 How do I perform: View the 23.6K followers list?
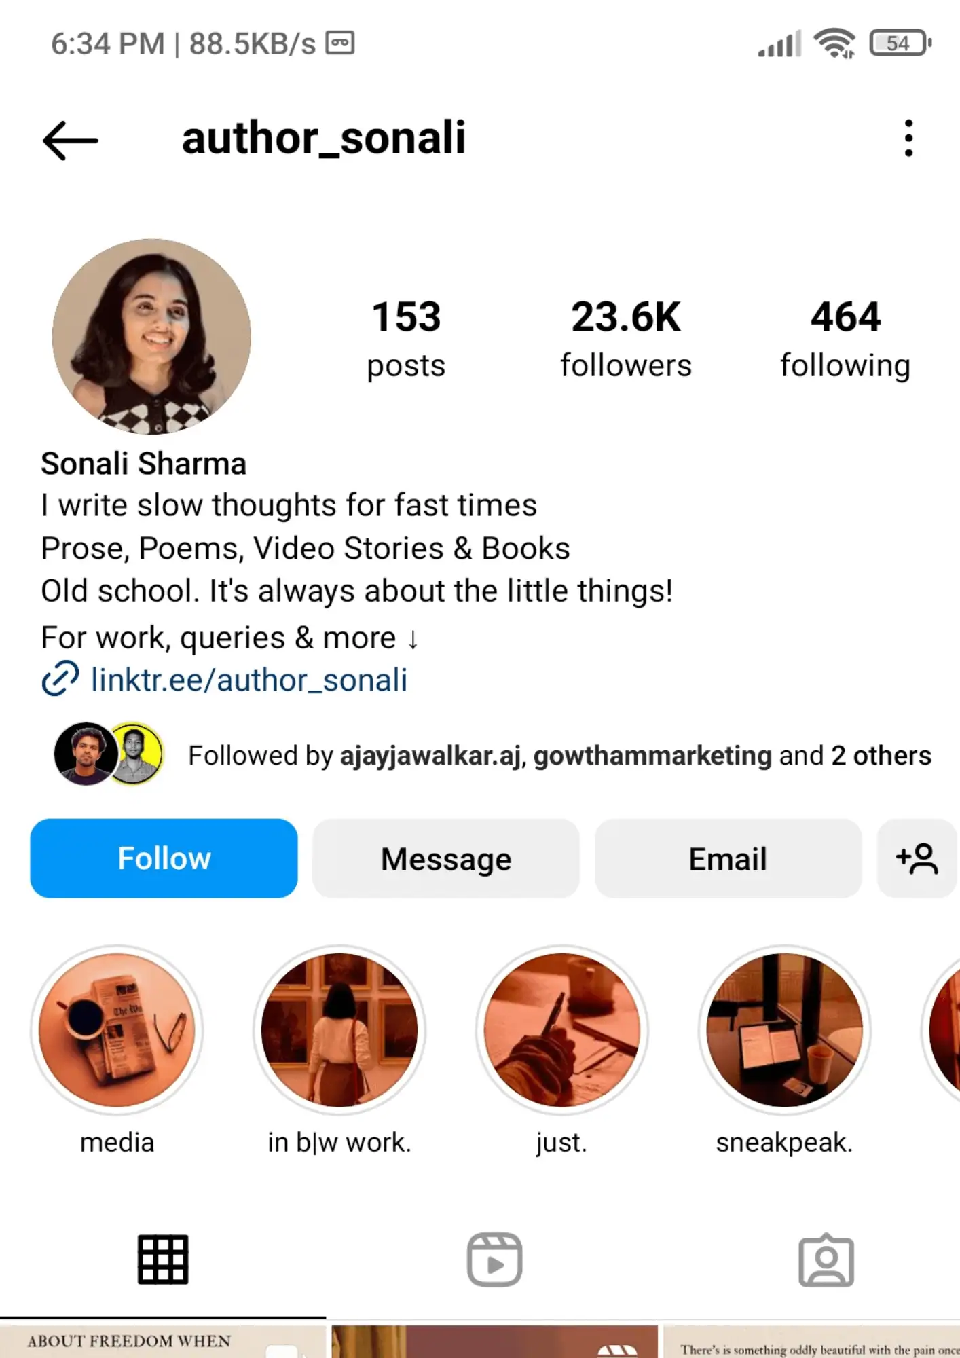coord(626,338)
